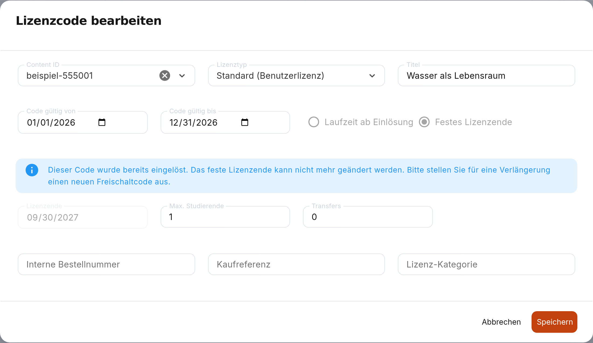This screenshot has height=343, width=593.
Task: Select the Laufzeit ab Einlösung radio button
Action: (314, 122)
